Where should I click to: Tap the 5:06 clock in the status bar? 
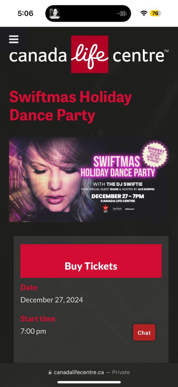click(x=25, y=13)
